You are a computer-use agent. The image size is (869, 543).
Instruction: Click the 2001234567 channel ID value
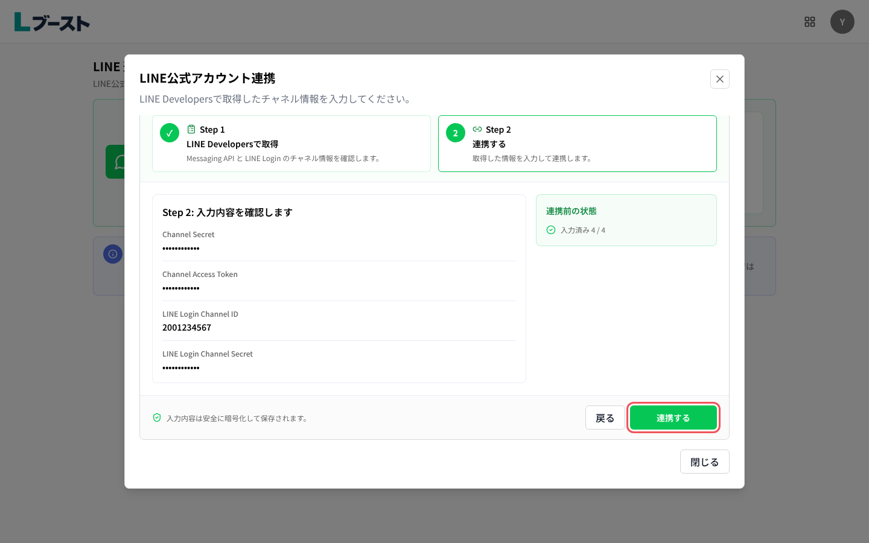[187, 328]
